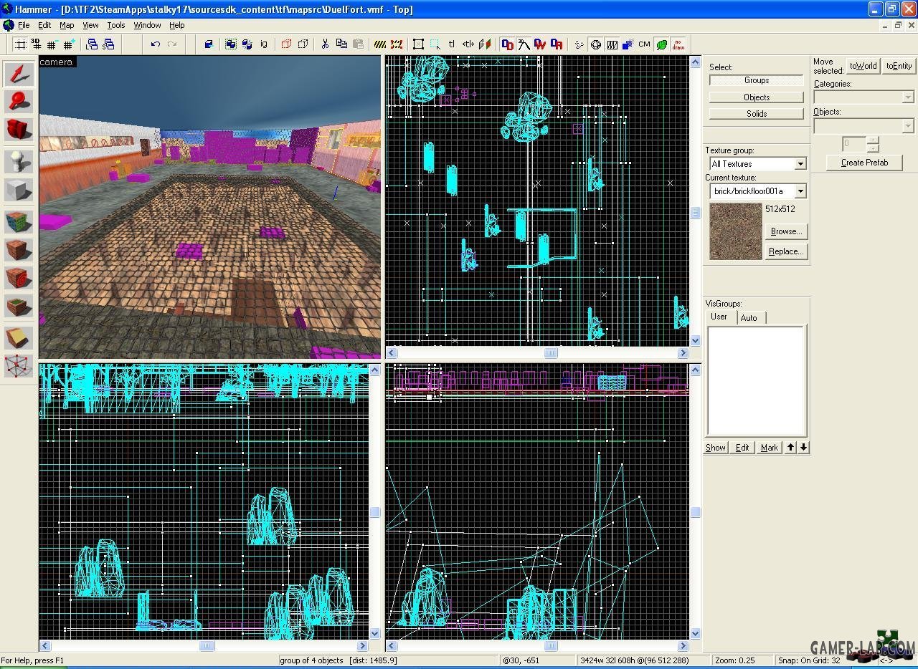Open the View menu
The height and width of the screenshot is (669, 918).
point(90,25)
